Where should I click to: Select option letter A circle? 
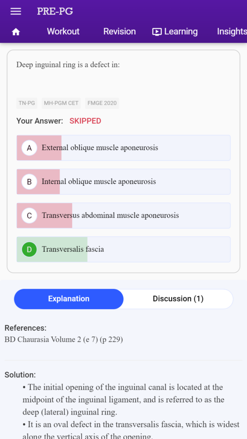(29, 148)
